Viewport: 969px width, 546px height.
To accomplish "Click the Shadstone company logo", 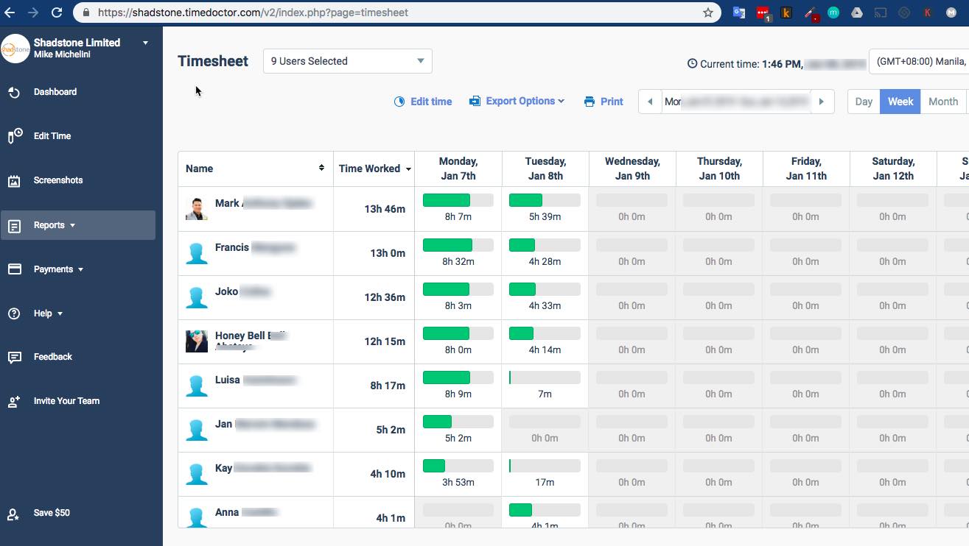I will 15,49.
